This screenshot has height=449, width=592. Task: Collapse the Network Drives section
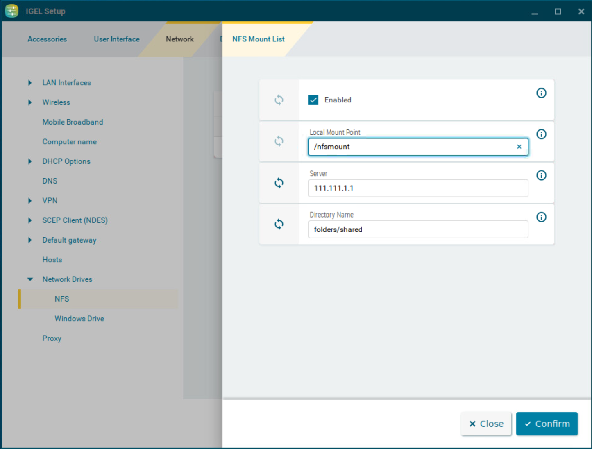click(30, 279)
